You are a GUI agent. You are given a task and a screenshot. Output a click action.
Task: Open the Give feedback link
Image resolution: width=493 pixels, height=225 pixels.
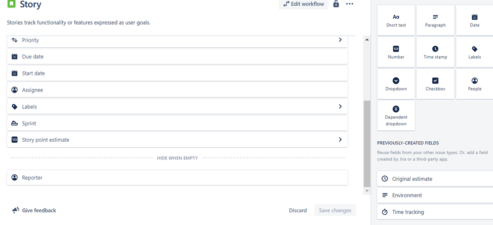click(x=34, y=210)
